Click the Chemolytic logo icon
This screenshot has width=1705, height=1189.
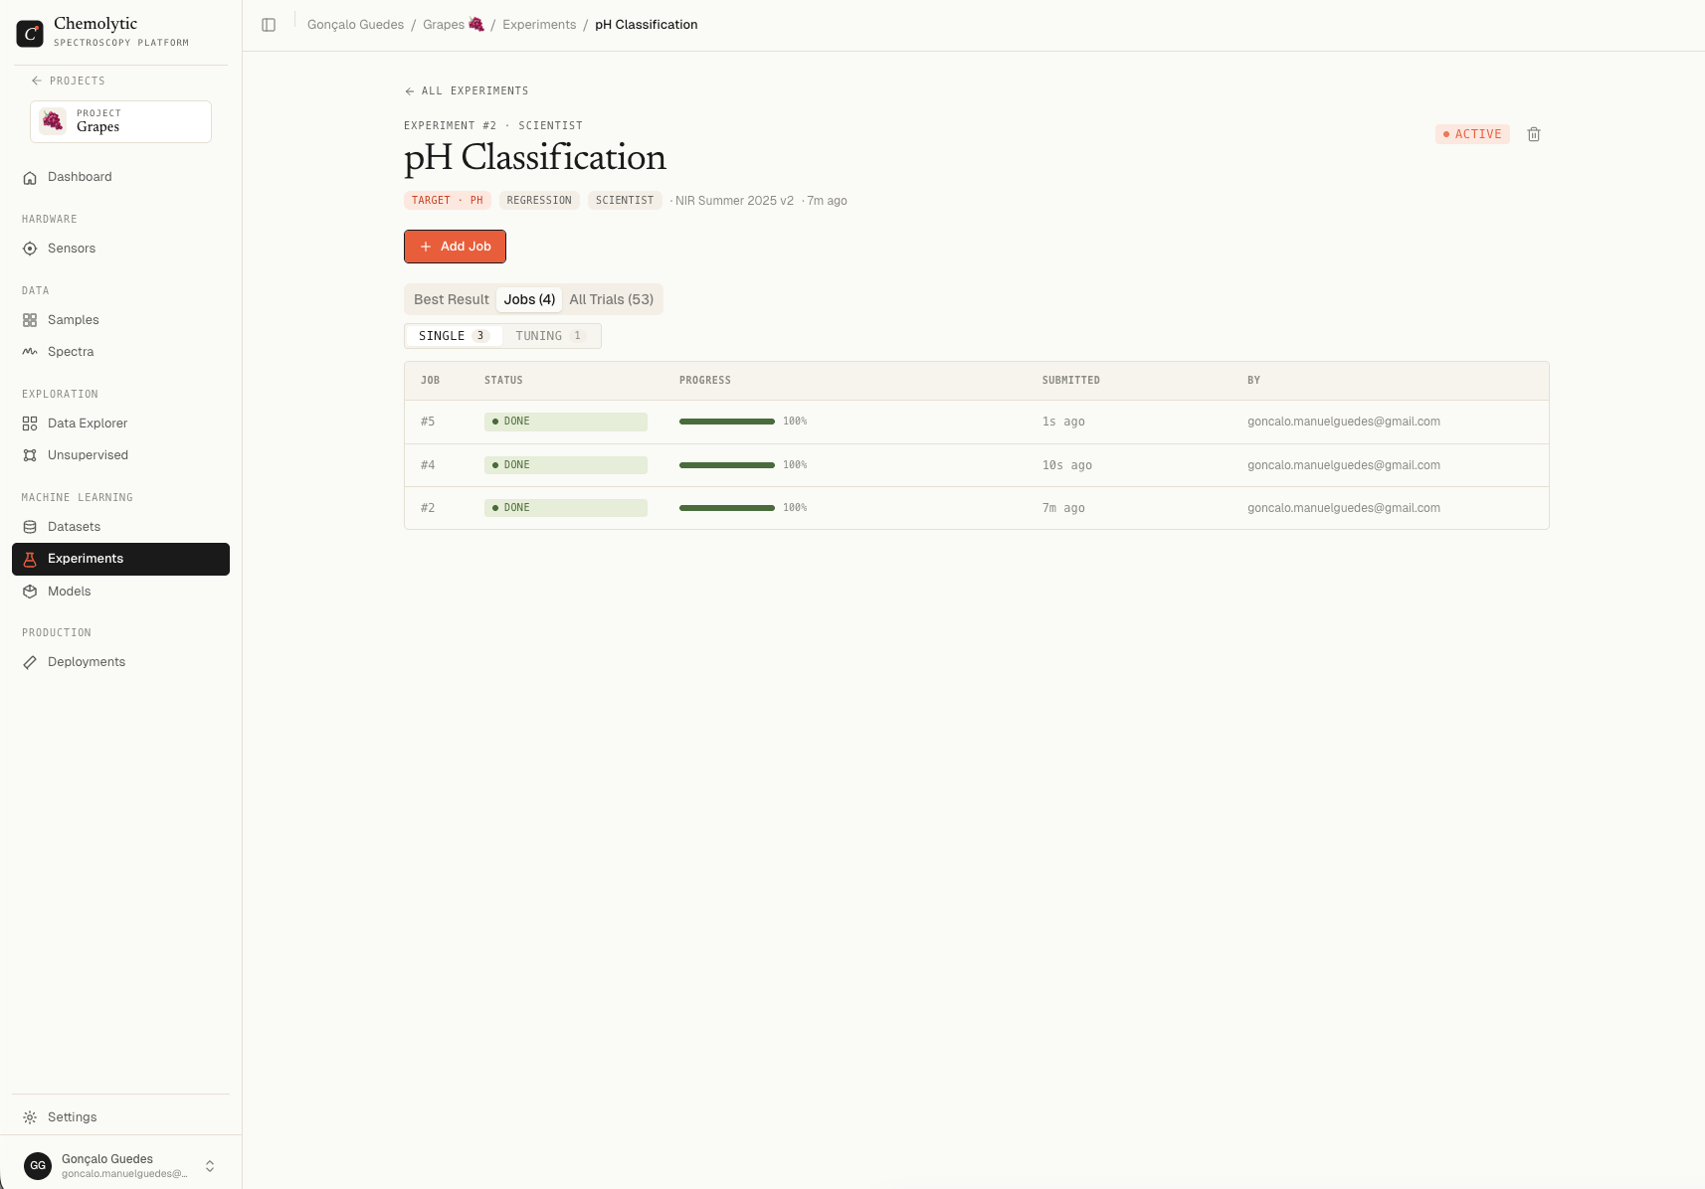pos(30,33)
